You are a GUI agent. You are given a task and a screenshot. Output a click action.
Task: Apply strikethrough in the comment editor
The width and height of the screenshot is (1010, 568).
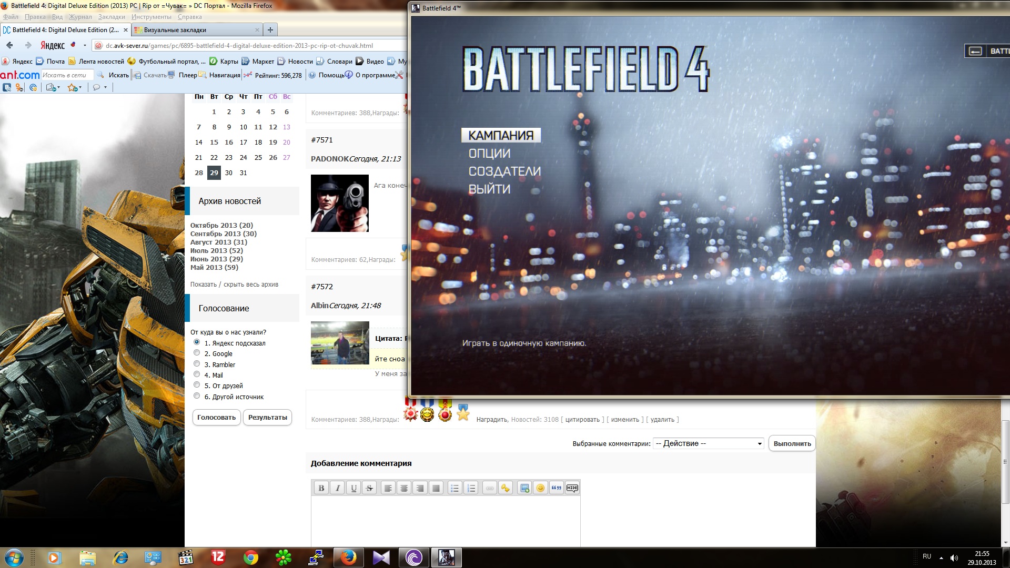369,488
